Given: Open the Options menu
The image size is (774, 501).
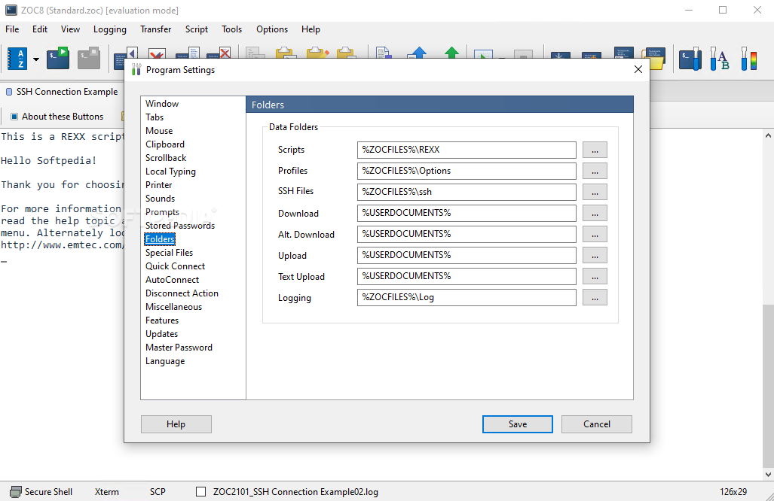Looking at the screenshot, I should point(272,29).
